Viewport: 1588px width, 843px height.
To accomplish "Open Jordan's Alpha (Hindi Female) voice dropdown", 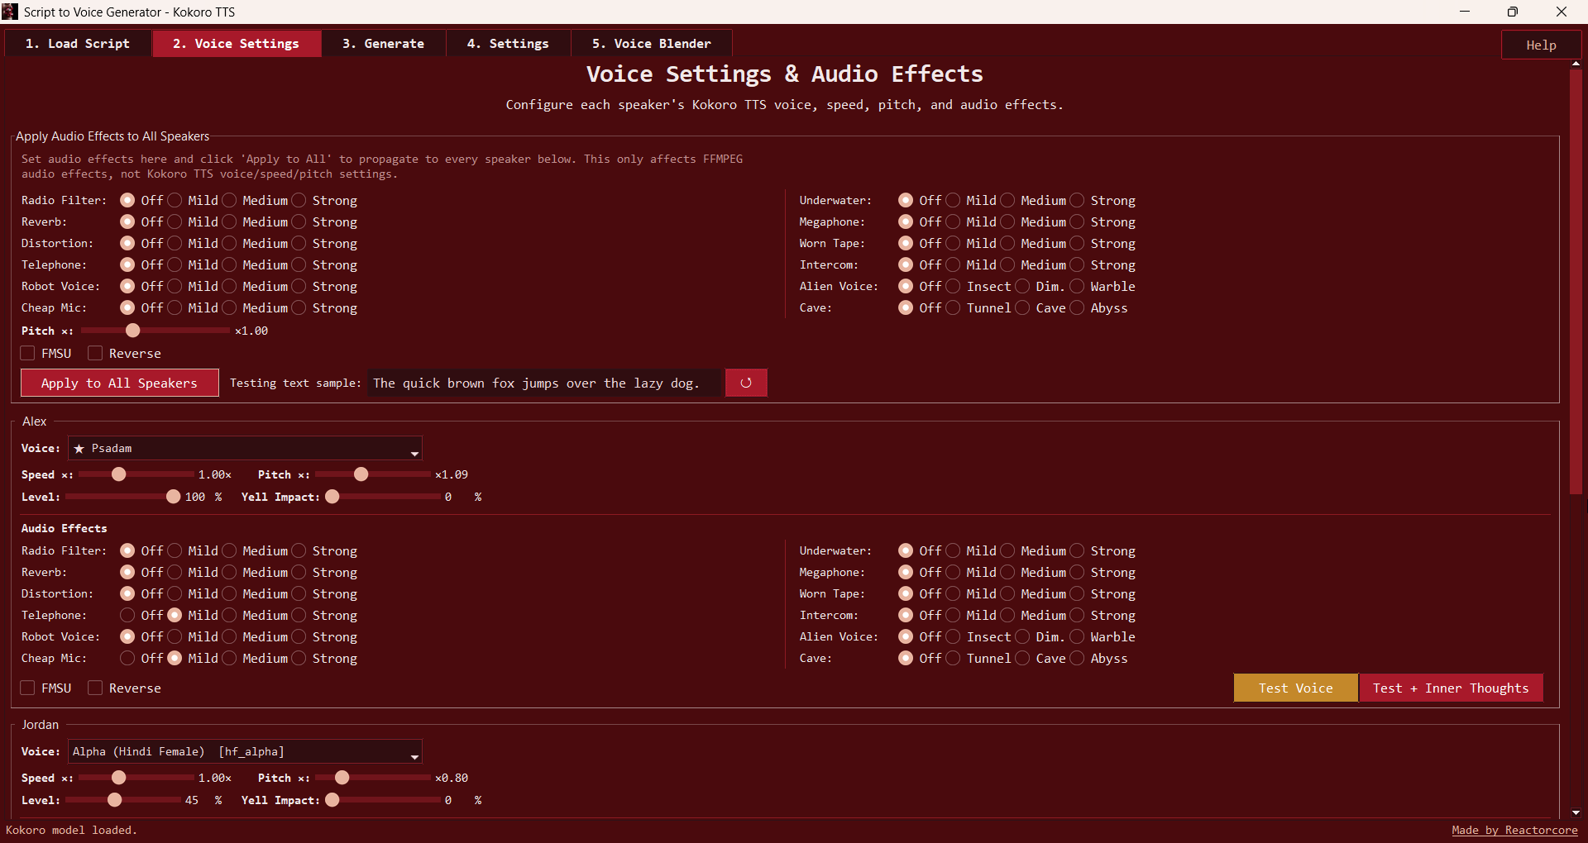I will 245,751.
